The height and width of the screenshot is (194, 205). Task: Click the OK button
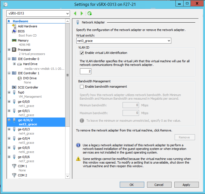132,185
